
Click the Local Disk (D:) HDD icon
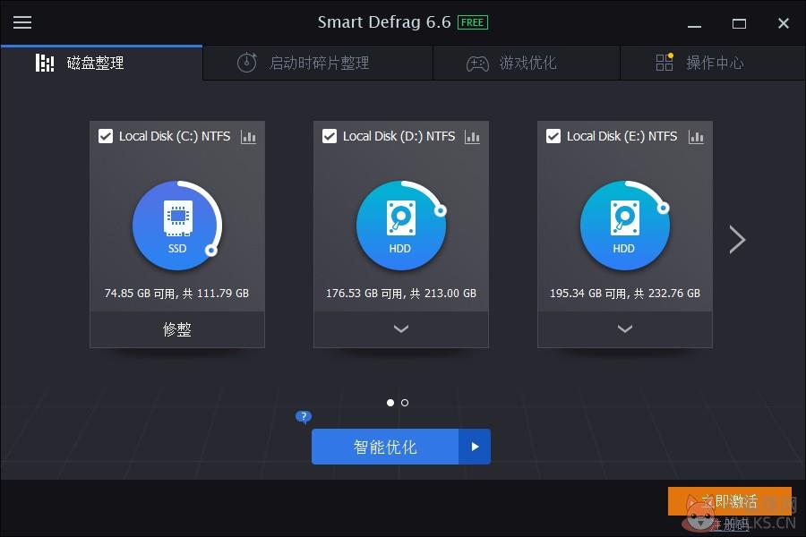401,225
